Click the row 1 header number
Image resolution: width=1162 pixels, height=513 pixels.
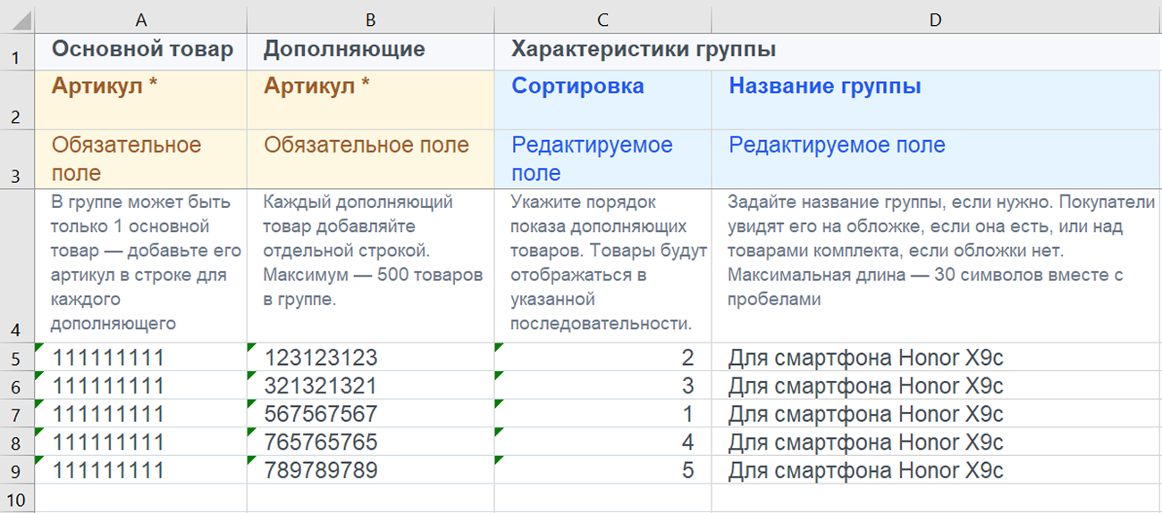(x=16, y=59)
